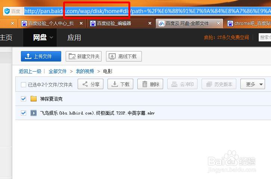Click the 历史版本 button

point(219,84)
